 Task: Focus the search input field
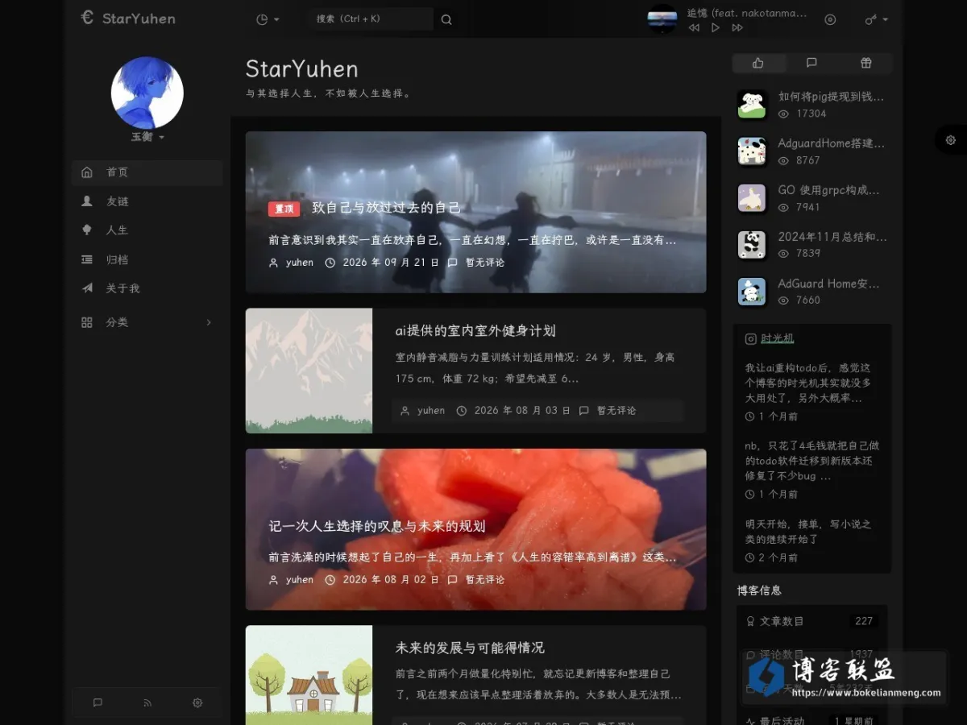[371, 19]
